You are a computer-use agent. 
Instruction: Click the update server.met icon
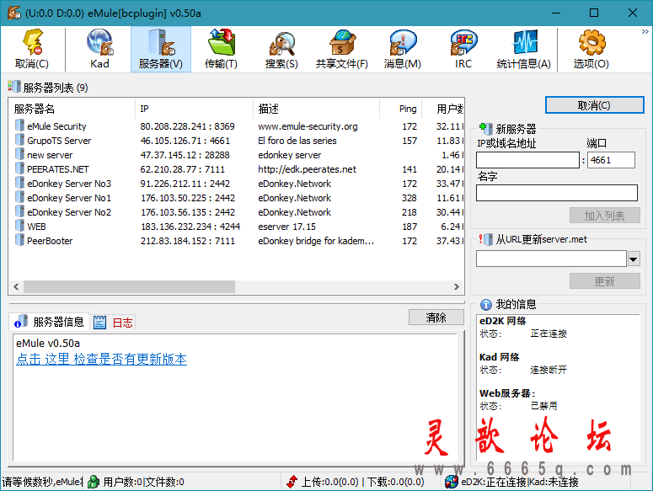click(485, 239)
